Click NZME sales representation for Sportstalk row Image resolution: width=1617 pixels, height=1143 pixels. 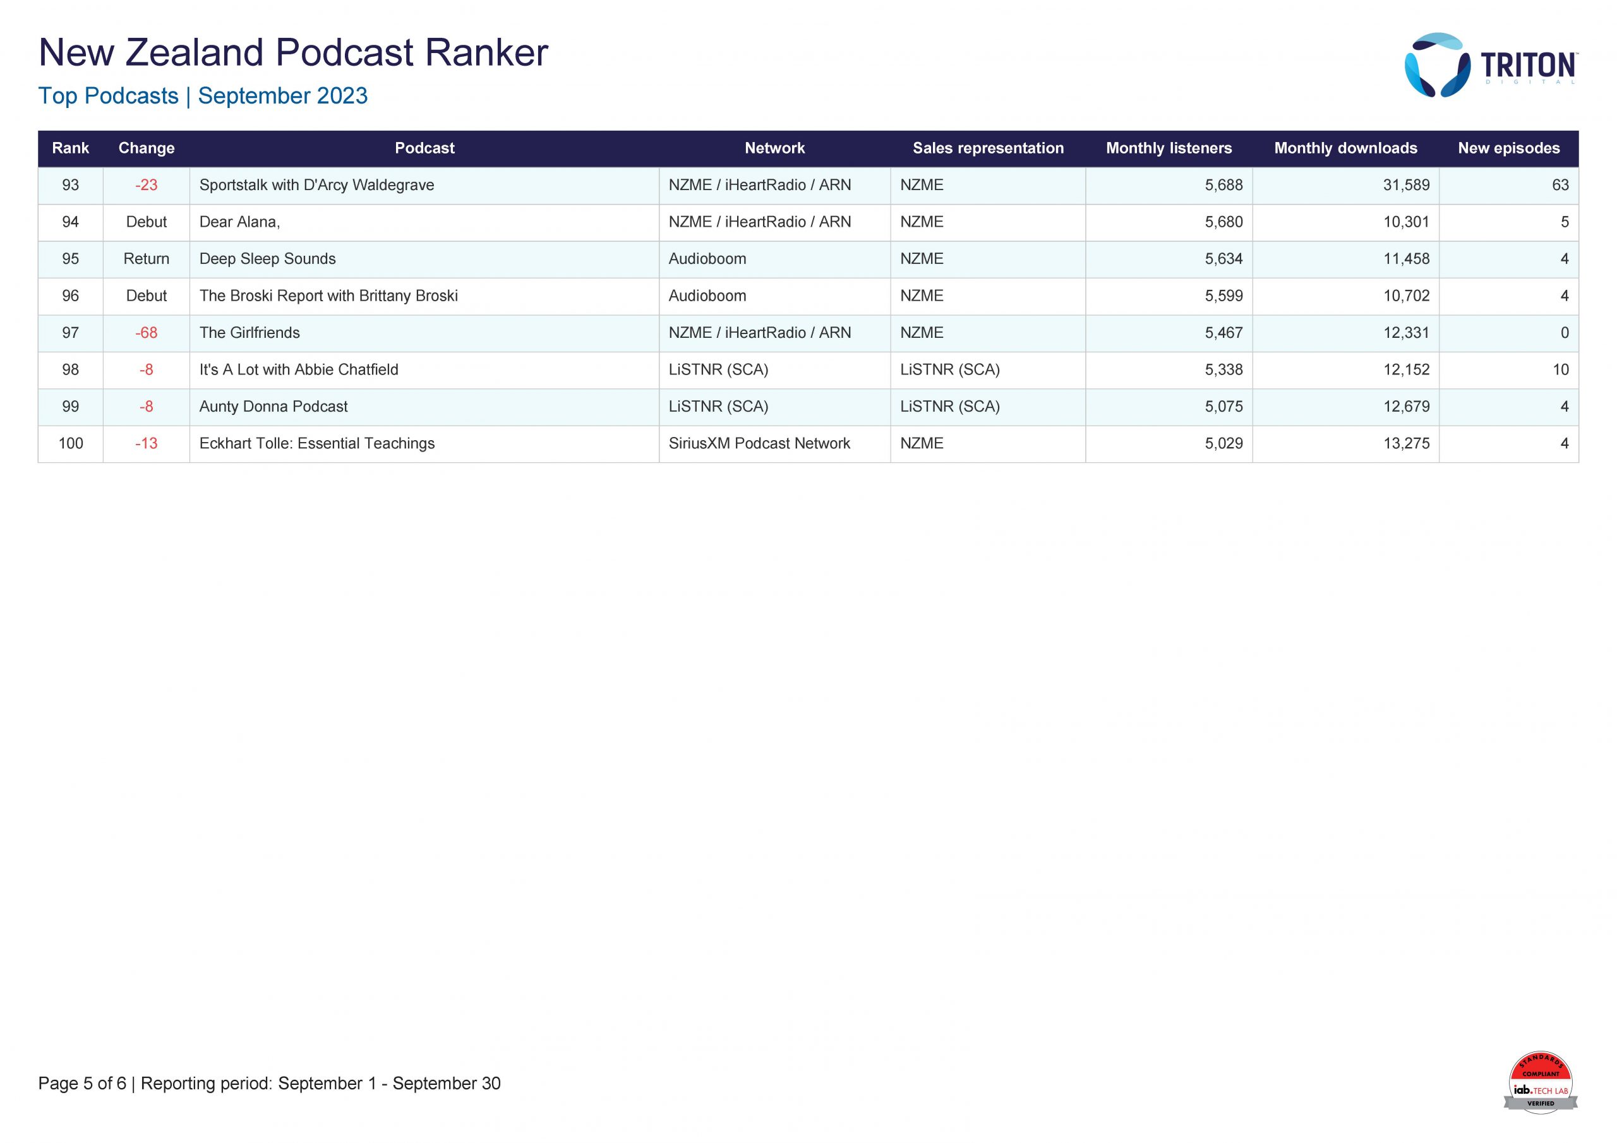tap(922, 185)
